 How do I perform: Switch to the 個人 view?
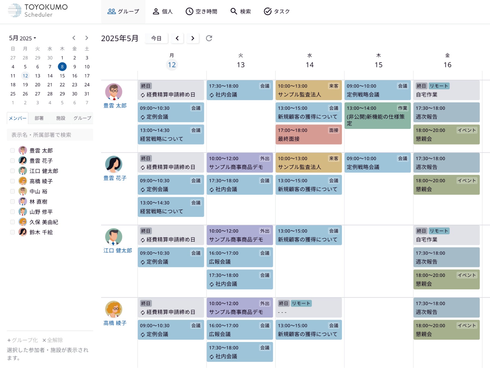click(163, 11)
